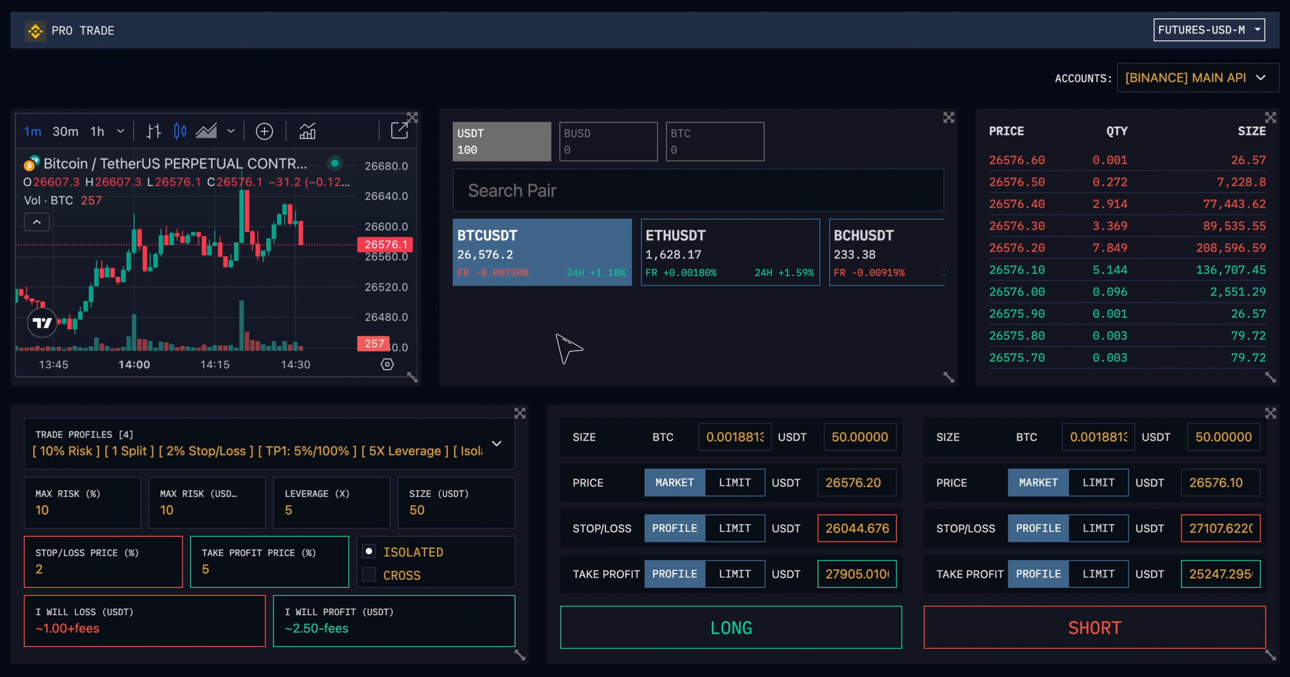The height and width of the screenshot is (677, 1290).
Task: Click the SHORT button
Action: click(x=1094, y=627)
